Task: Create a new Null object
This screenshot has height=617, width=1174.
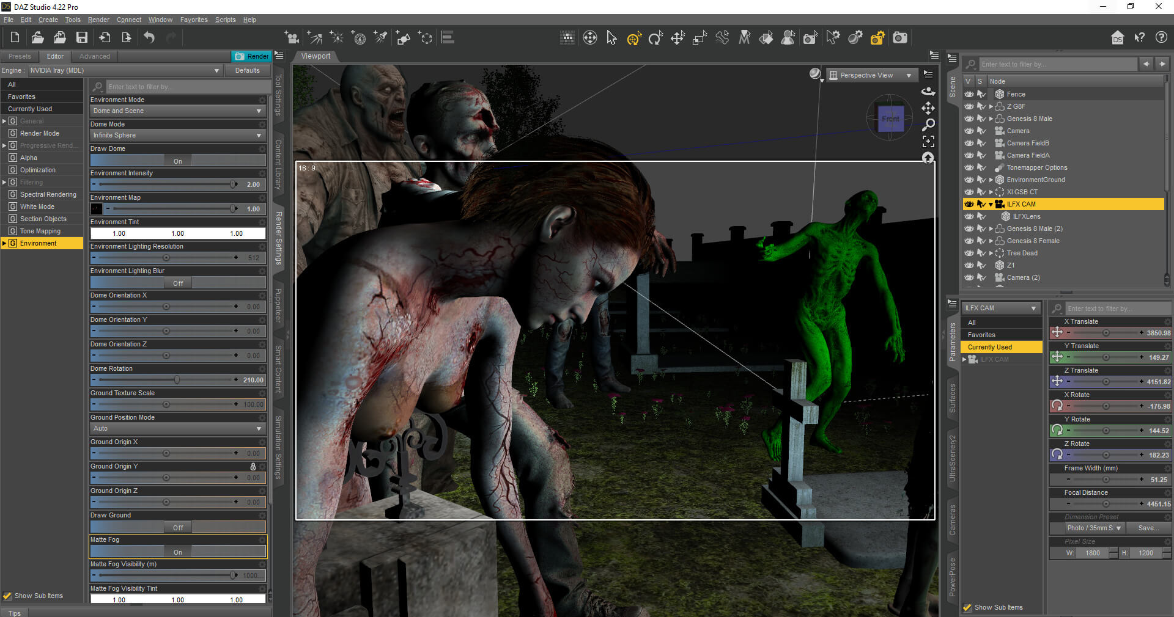Action: pyautogui.click(x=426, y=38)
